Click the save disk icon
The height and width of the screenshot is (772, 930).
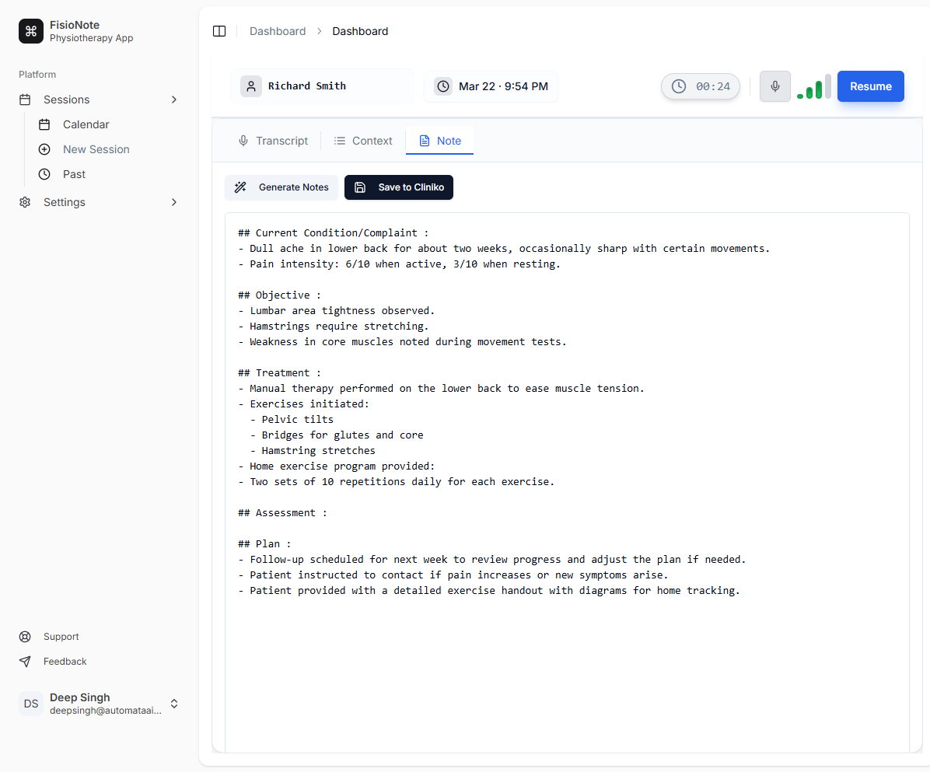click(360, 187)
